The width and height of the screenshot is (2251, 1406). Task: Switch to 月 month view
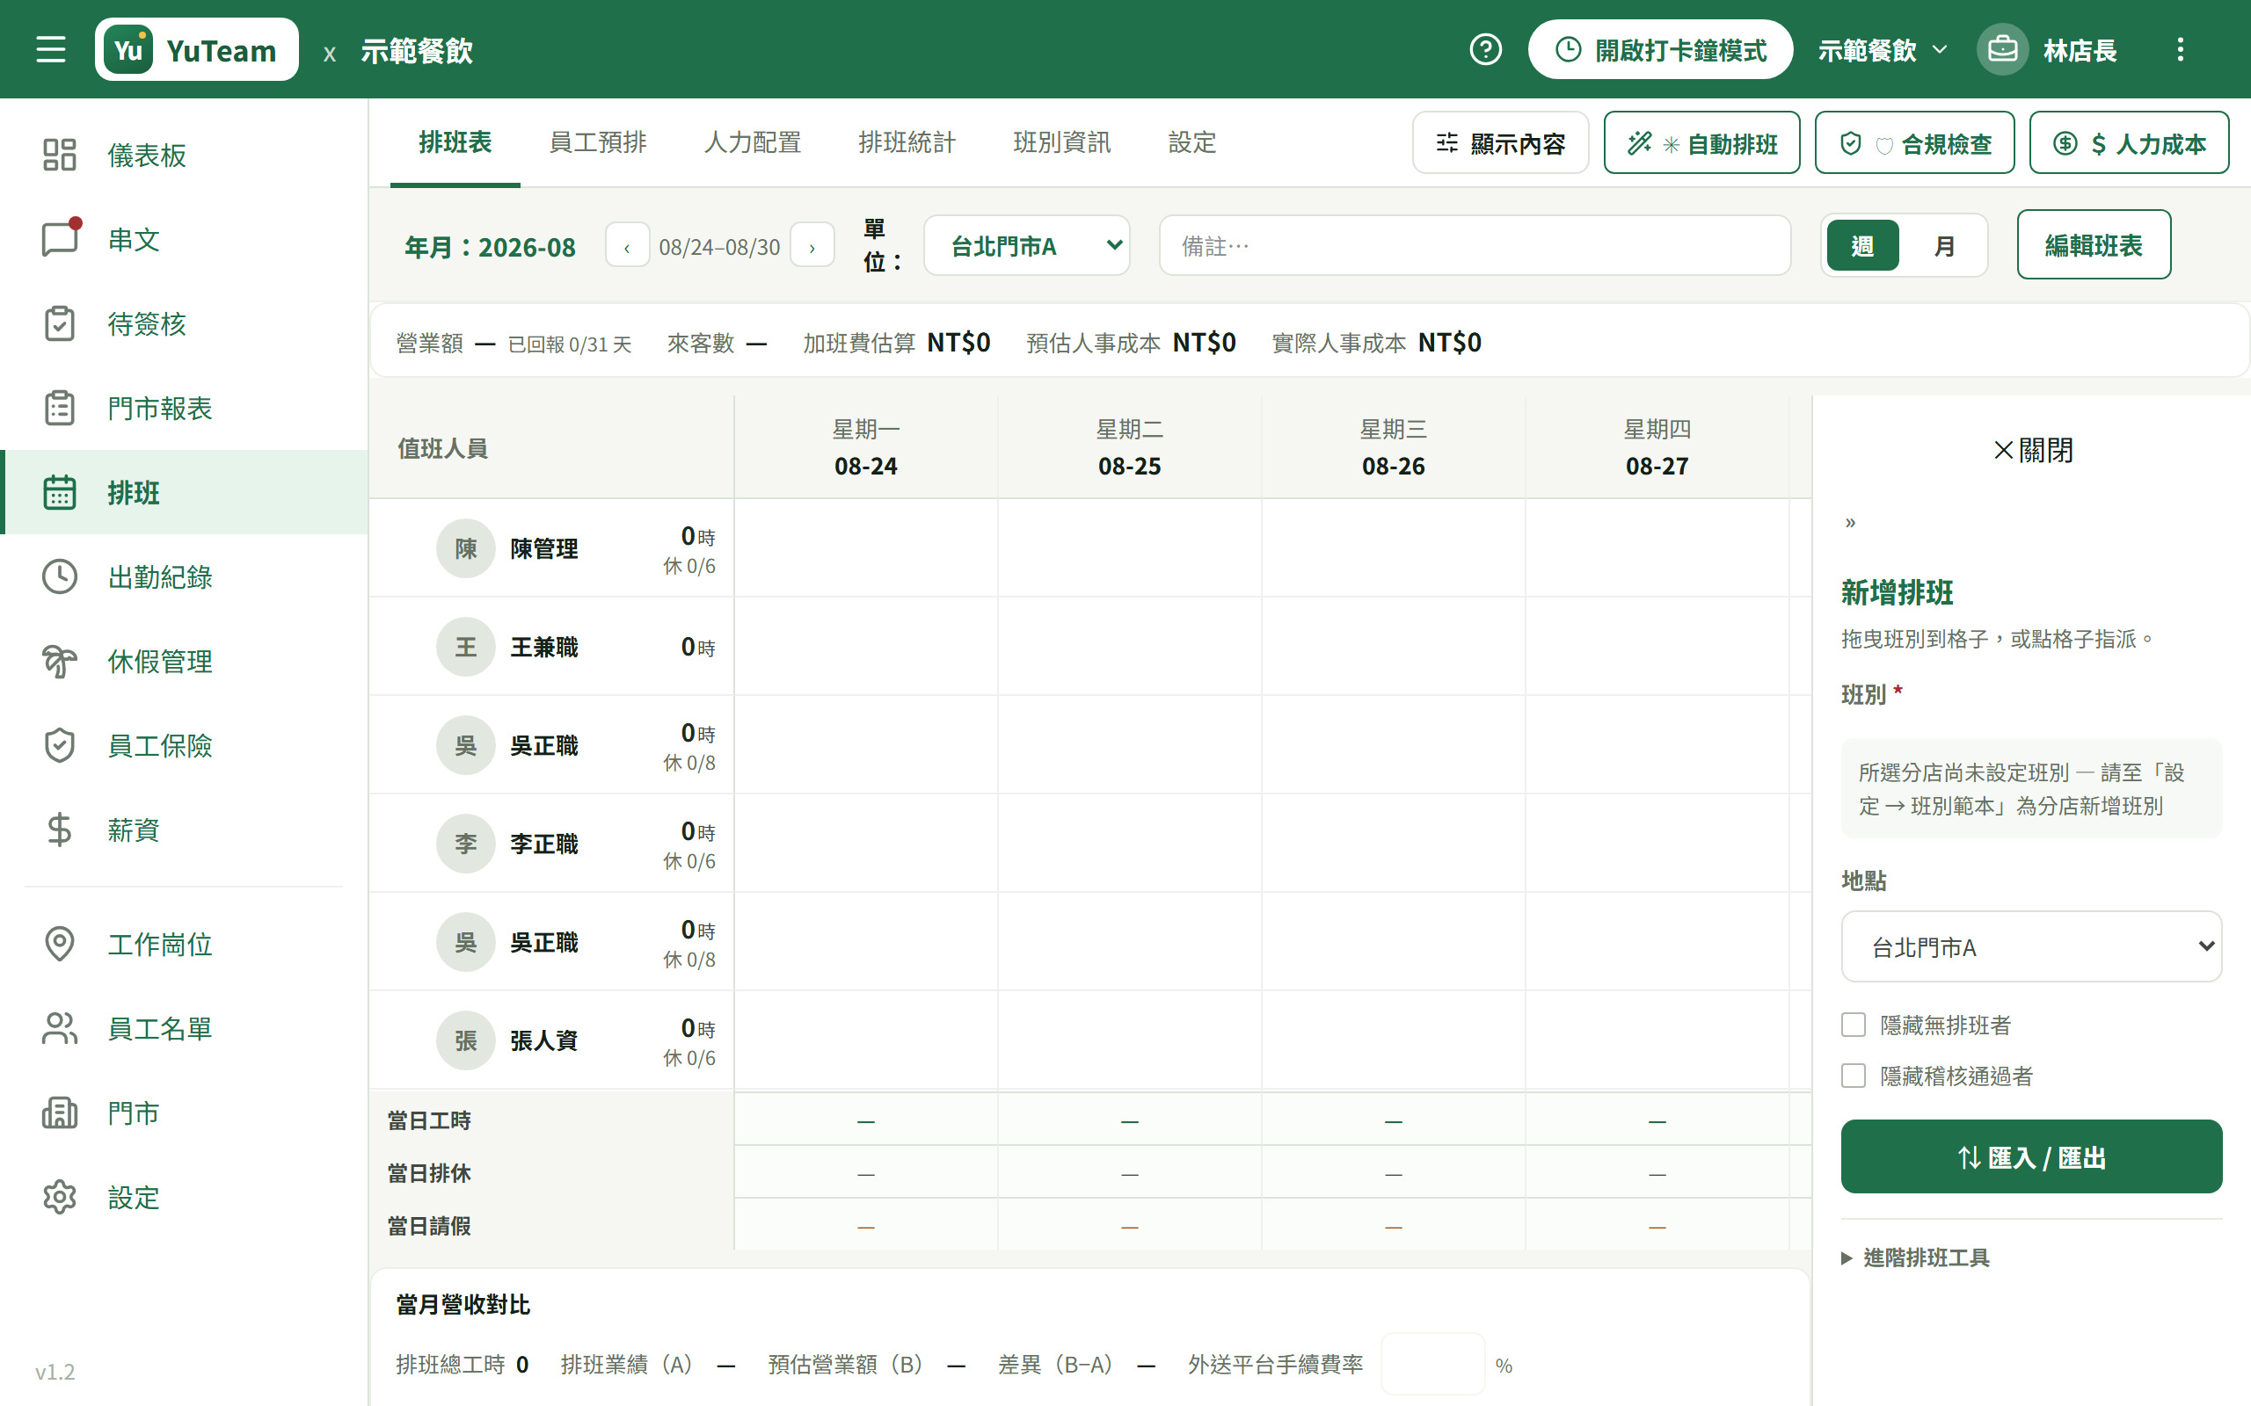pyautogui.click(x=1944, y=246)
